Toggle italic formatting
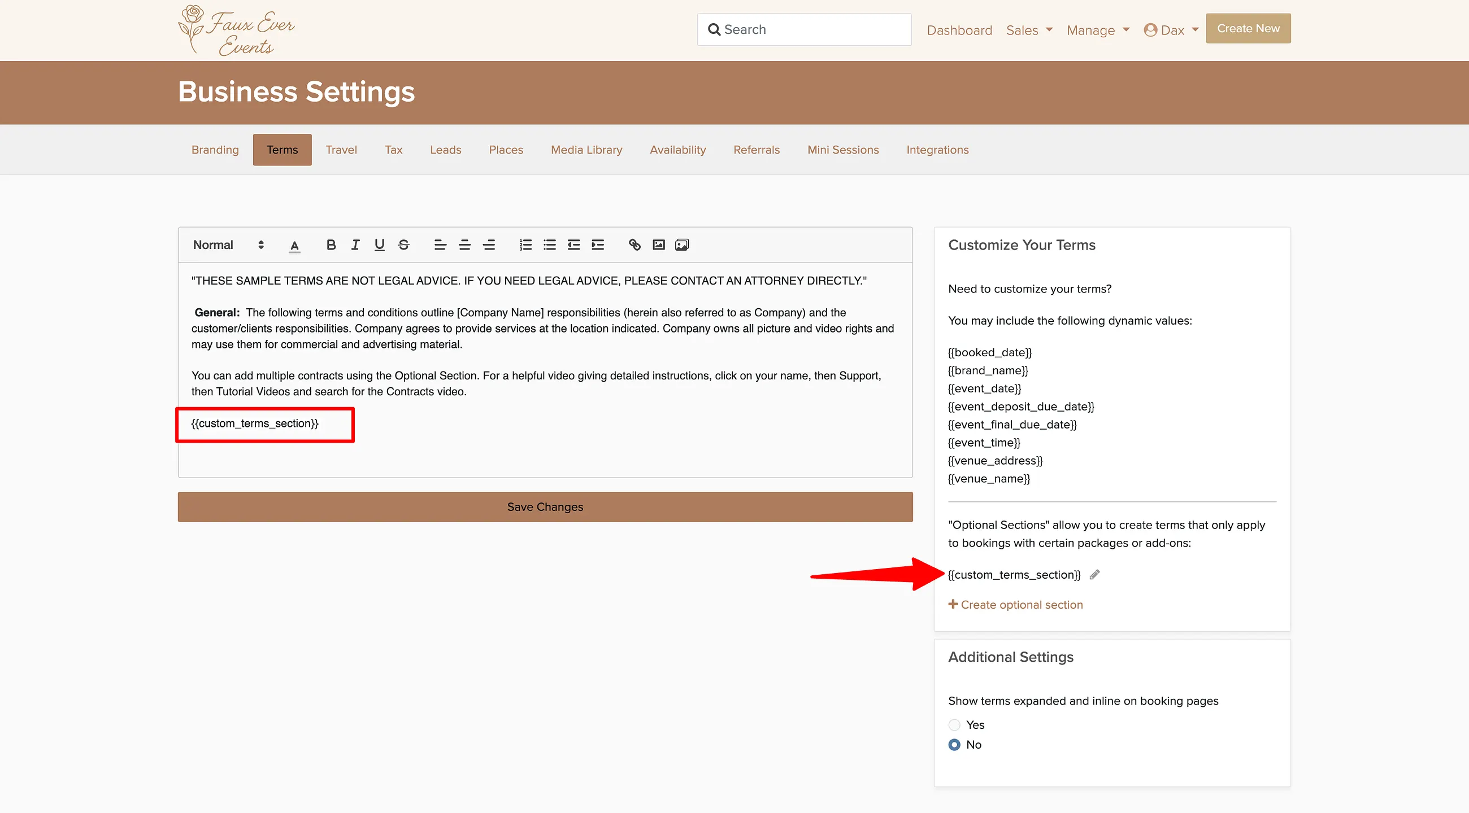This screenshot has width=1469, height=813. coord(355,245)
